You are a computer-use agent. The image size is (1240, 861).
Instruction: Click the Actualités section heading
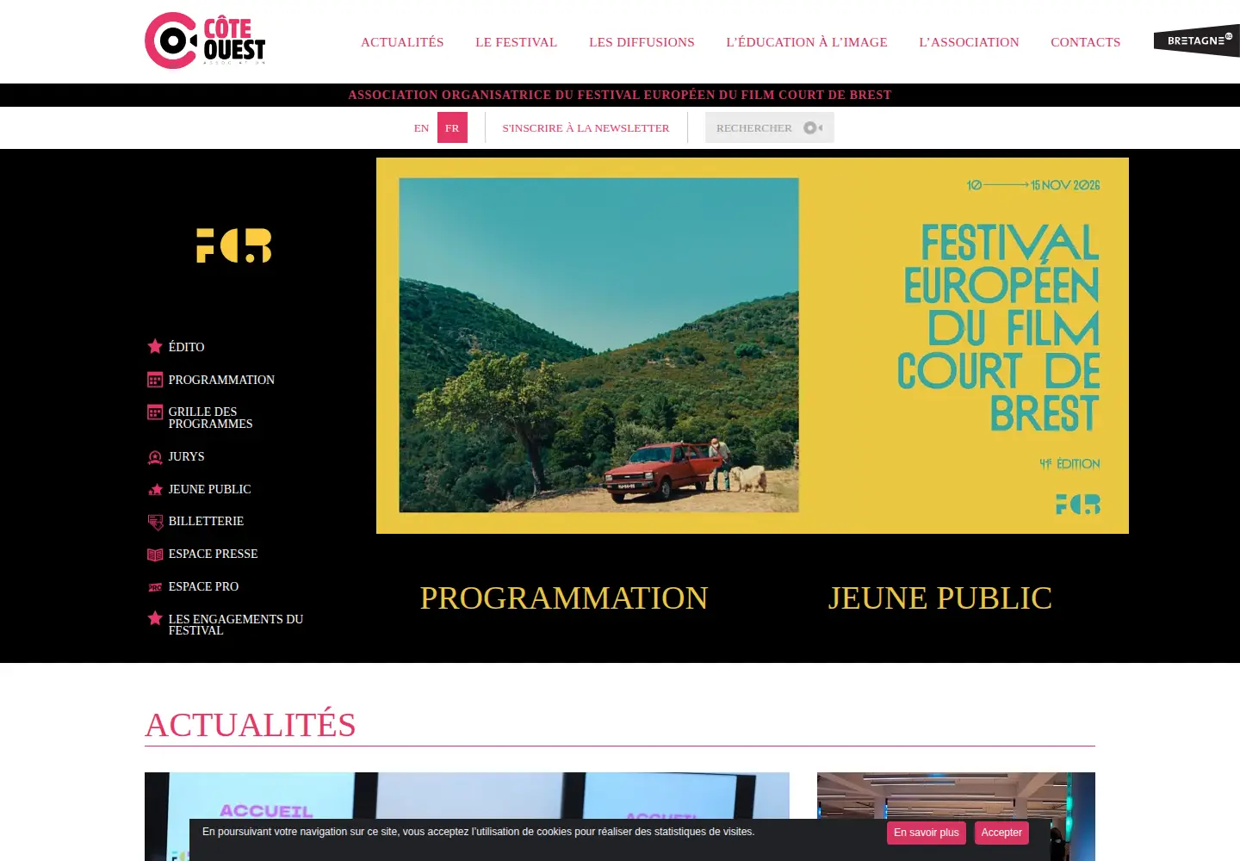point(251,725)
